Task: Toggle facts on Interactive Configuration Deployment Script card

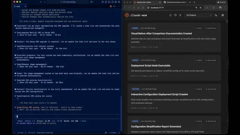Action: [198, 89]
